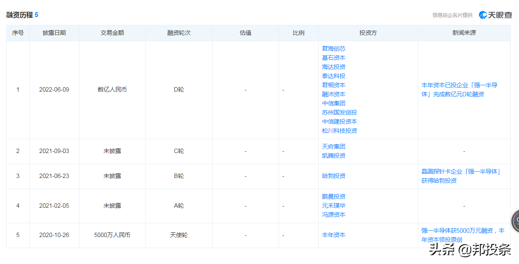Select round cell D轮

pyautogui.click(x=179, y=90)
